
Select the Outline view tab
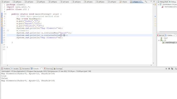coord(169,35)
